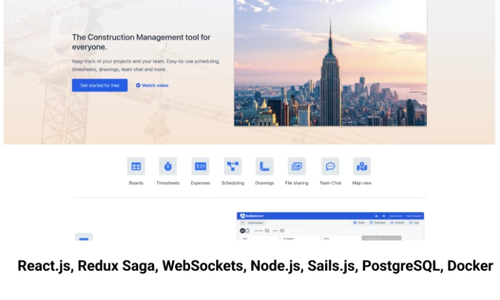Select the Boards feature icon
Image resolution: width=500 pixels, height=300 pixels.
coord(136,166)
